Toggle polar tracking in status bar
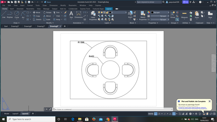 pos(159,114)
